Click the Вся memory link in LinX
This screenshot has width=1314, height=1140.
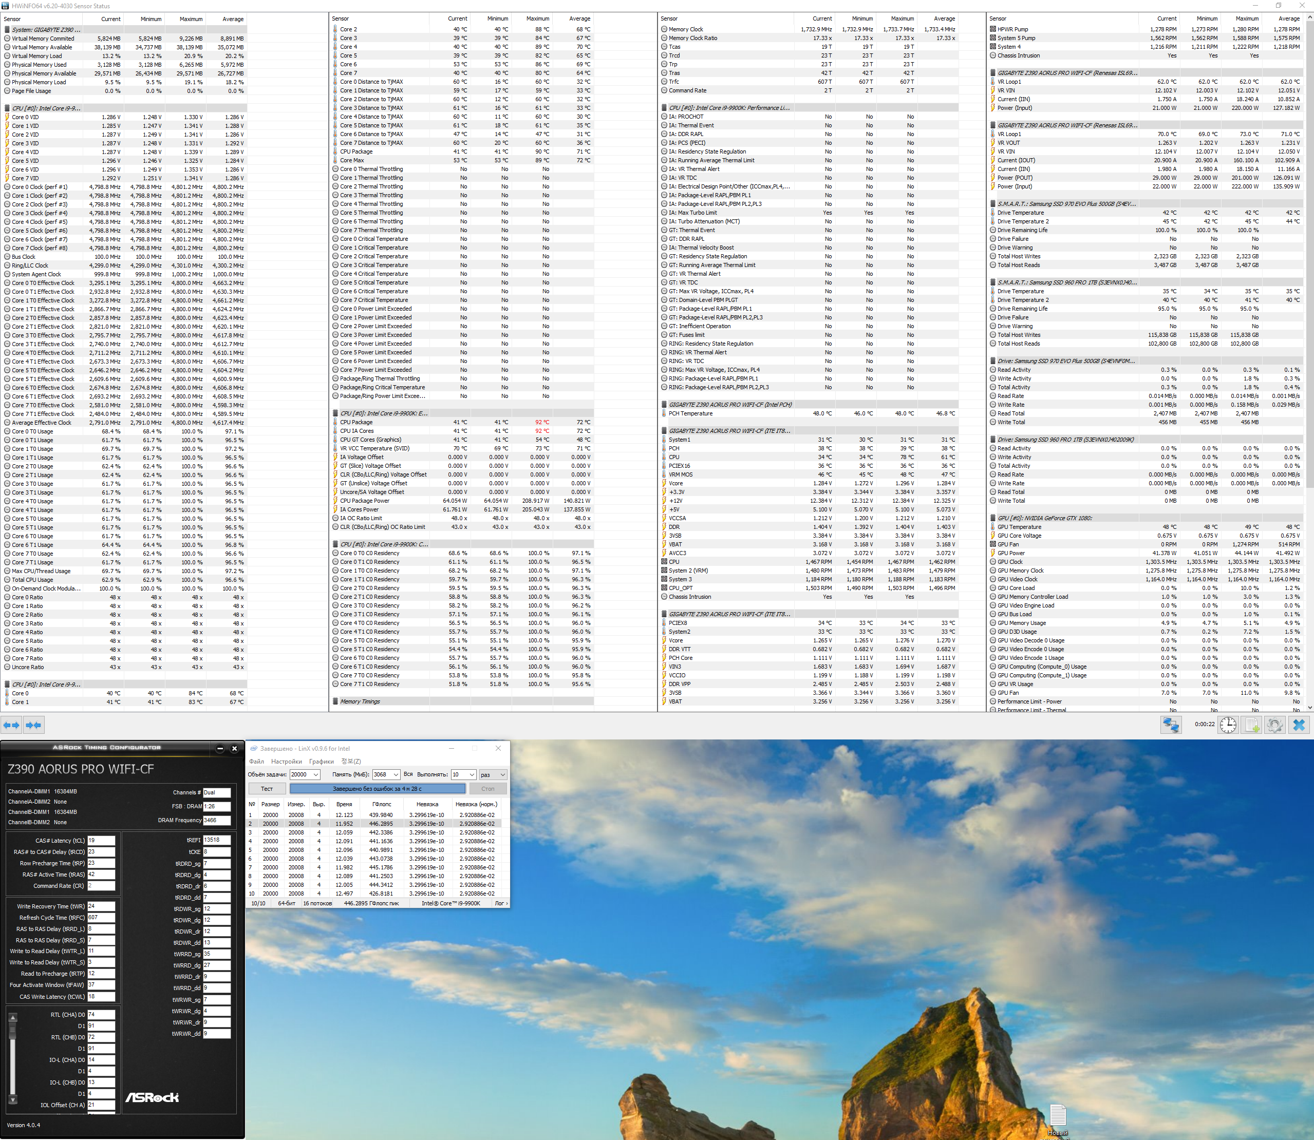tap(408, 774)
